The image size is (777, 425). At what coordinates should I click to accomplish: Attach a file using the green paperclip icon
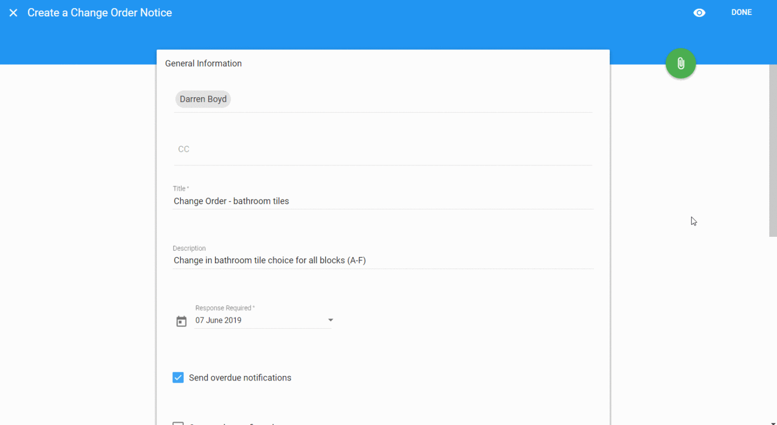pyautogui.click(x=680, y=63)
